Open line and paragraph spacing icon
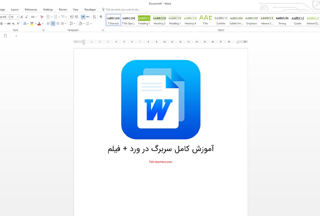 [x=71, y=23]
